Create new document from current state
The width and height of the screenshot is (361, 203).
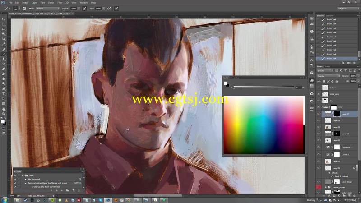click(343, 63)
